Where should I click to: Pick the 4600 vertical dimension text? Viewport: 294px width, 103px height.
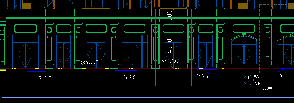(169, 46)
